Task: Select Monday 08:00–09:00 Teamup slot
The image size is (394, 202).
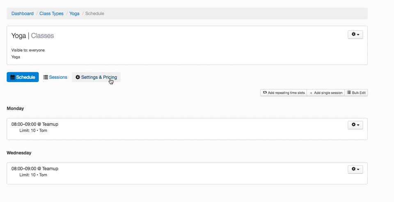Action: (x=35, y=124)
